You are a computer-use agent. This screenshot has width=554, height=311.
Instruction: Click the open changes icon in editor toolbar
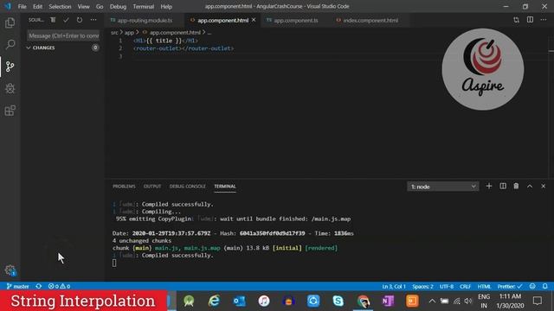(x=517, y=20)
